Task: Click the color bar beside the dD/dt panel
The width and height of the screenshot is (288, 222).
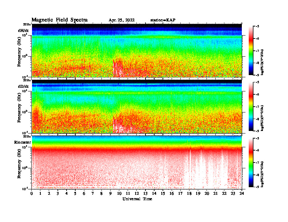Action: tap(251, 107)
